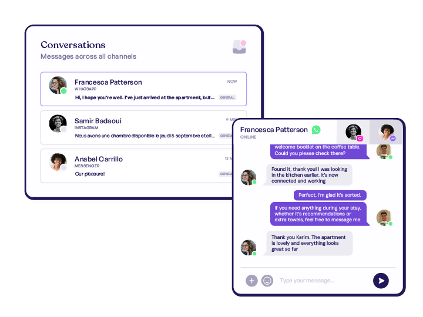Click in the Type your message field
The width and height of the screenshot is (423, 317).
pyautogui.click(x=323, y=281)
